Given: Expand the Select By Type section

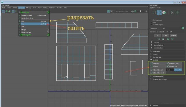Looking at the screenshot, I should coord(152,45).
